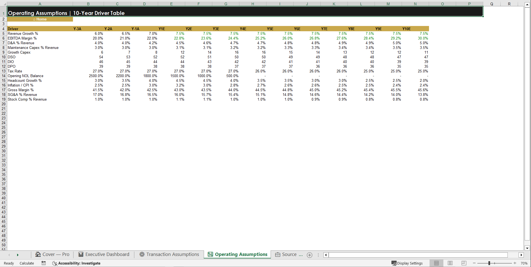
Task: Select the Maintenance Capex % Revenue label
Action: 33,48
